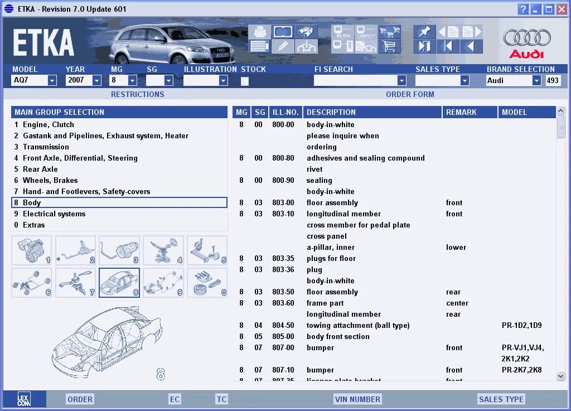Select engine thumbnail group 1
The height and width of the screenshot is (411, 571).
[x=31, y=250]
